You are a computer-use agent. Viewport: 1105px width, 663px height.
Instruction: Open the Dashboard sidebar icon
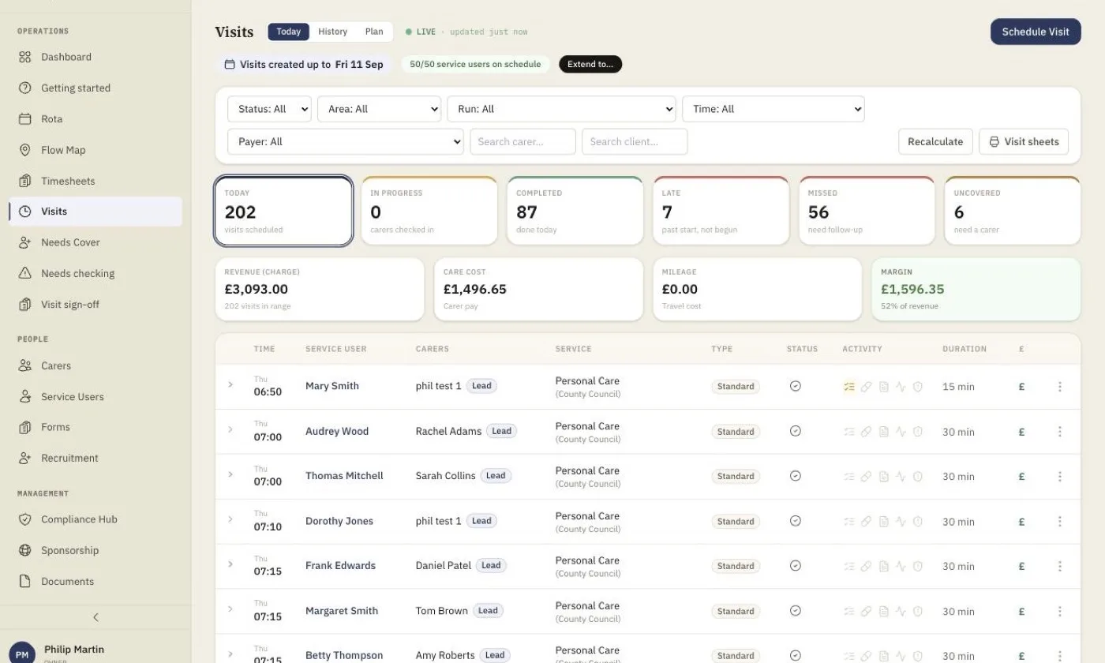[x=25, y=57]
